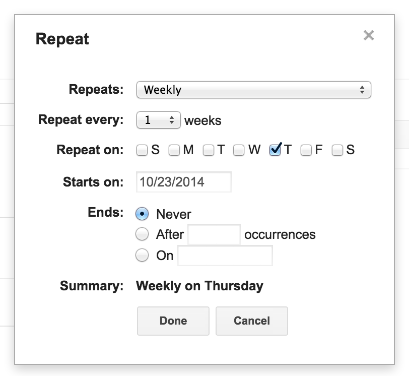
Task: Click the Weekly on Thursday summary text
Action: [x=199, y=286]
